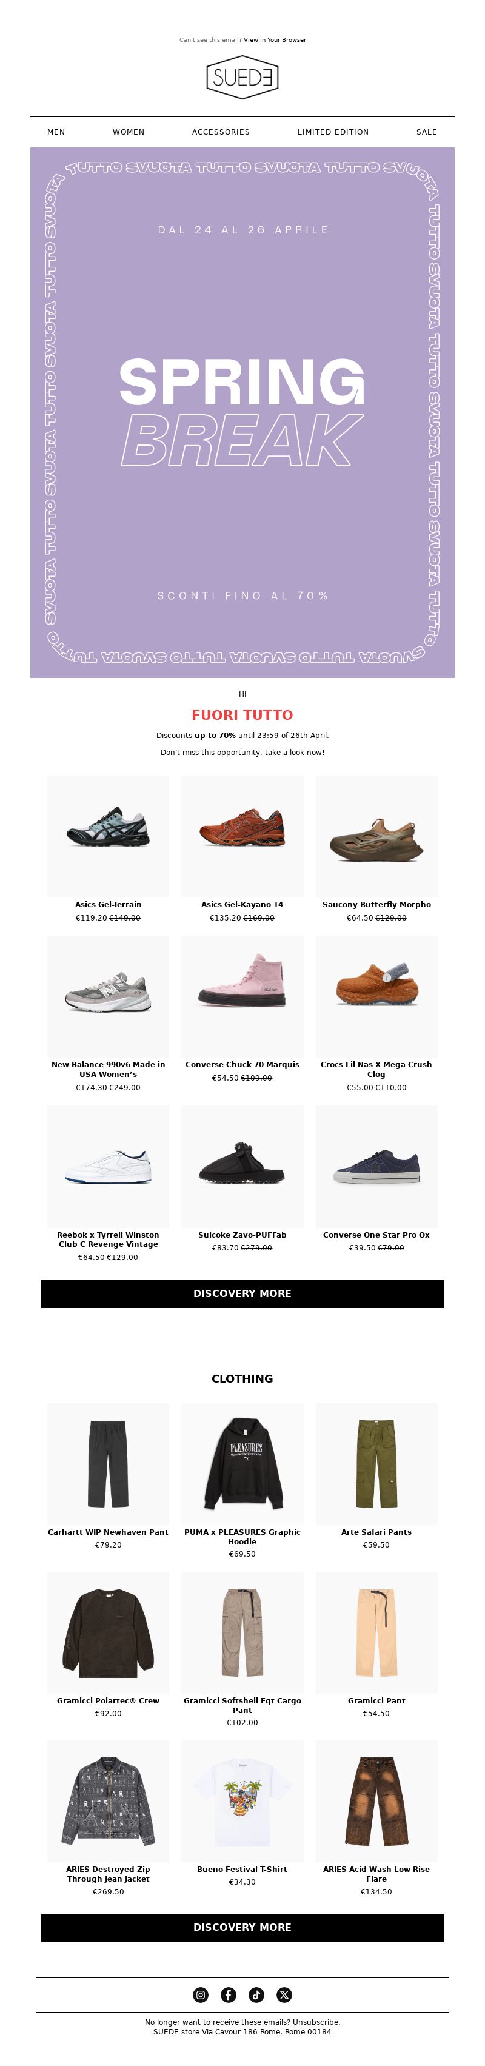
Task: Click DISCOVERY MORE button under sneakers
Action: [x=242, y=1293]
